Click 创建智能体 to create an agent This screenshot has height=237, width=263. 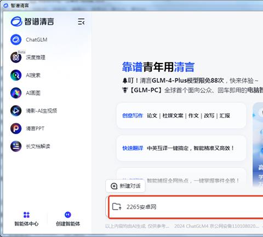click(x=68, y=219)
